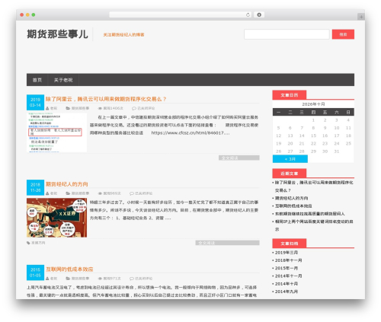
Task: Click the comment icon under 期货经纪人的方向 post
Action: click(x=132, y=193)
